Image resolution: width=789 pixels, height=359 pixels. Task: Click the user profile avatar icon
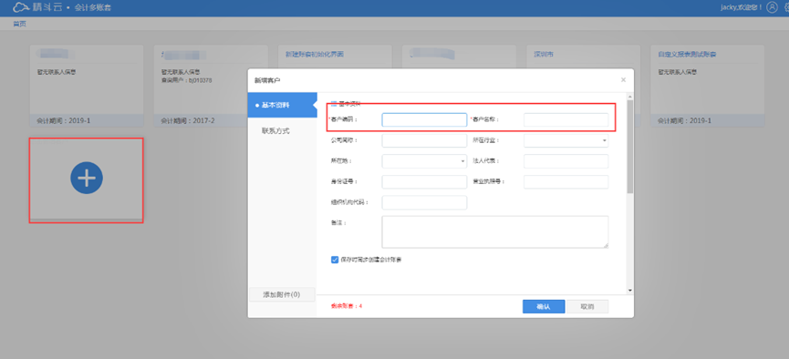pyautogui.click(x=772, y=7)
